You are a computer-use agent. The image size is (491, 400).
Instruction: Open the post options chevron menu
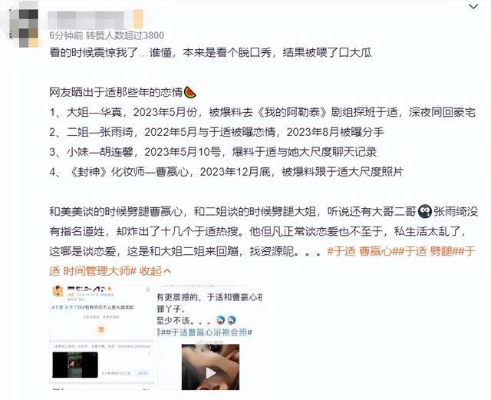point(473,7)
